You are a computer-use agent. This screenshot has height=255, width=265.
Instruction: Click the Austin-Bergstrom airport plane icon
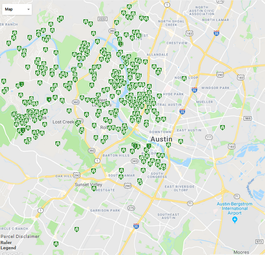tap(234, 219)
